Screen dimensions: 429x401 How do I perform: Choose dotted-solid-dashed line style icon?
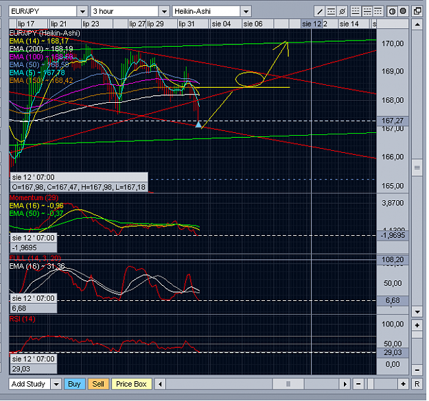pyautogui.click(x=367, y=11)
